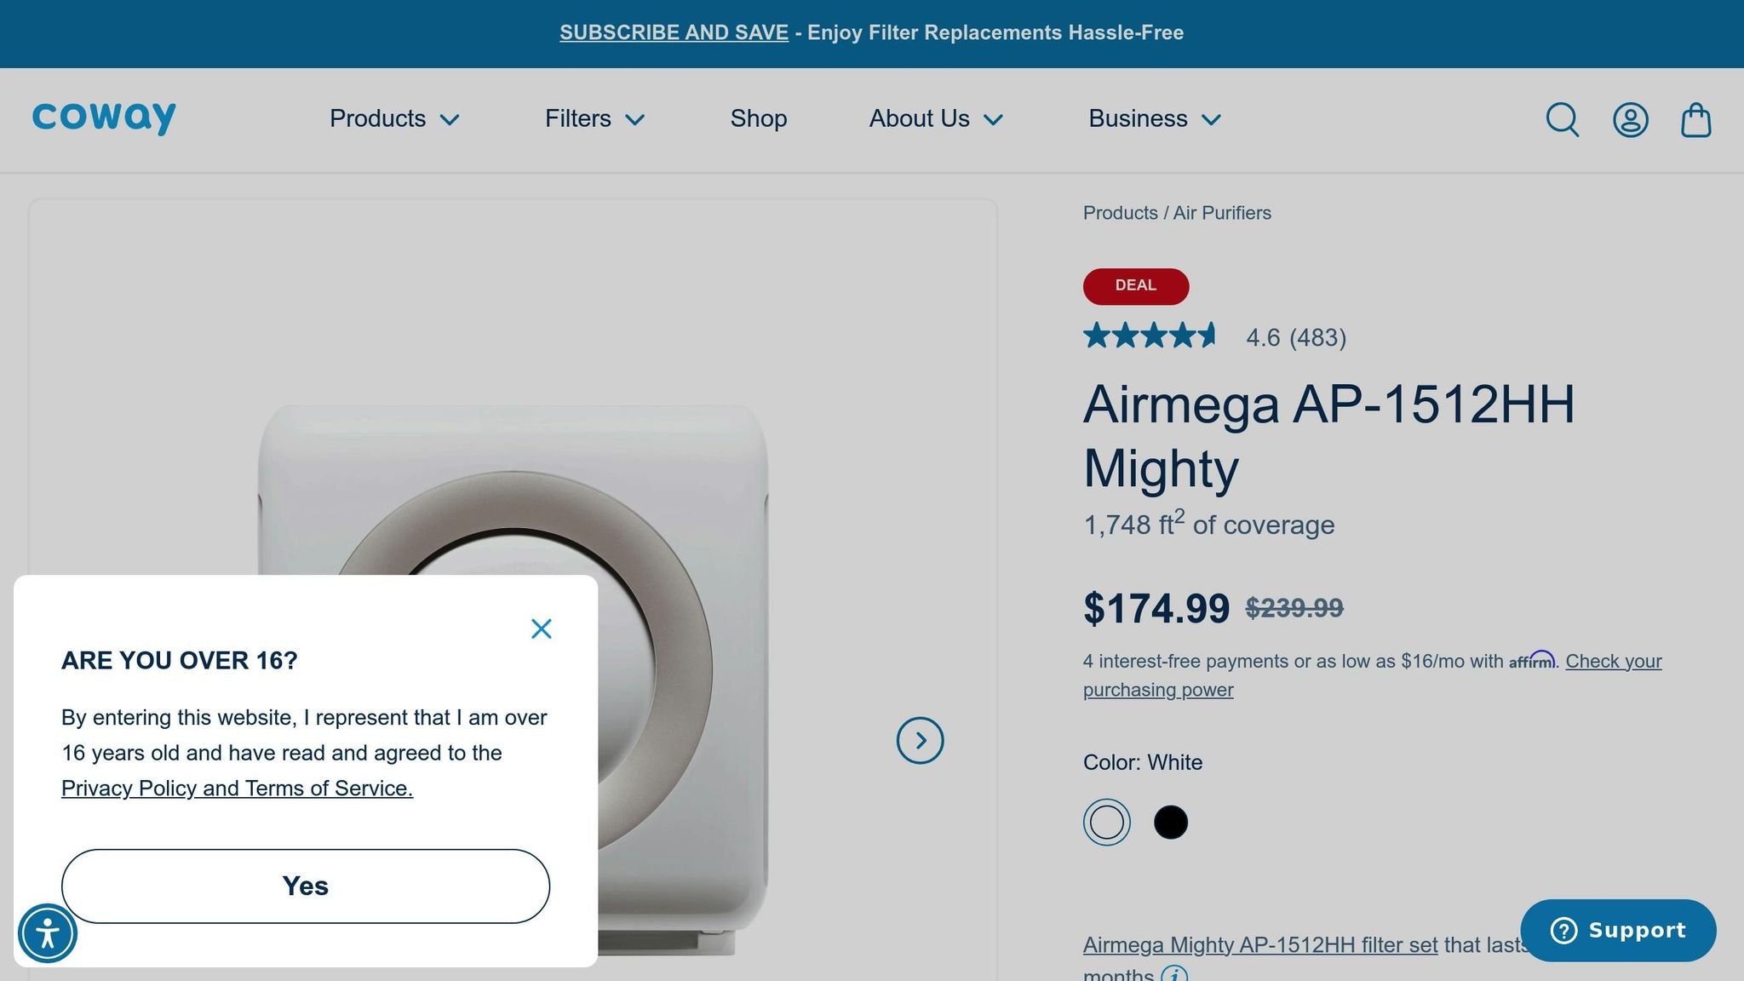1744x981 pixels.
Task: Open the accessibility widget icon
Action: coord(48,933)
